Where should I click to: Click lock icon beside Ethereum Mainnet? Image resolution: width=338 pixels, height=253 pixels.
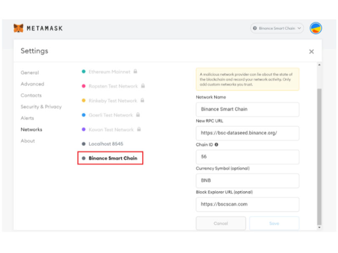point(135,71)
